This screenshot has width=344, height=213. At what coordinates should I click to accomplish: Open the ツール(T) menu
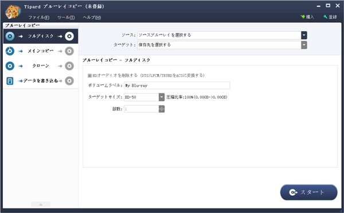coord(66,17)
